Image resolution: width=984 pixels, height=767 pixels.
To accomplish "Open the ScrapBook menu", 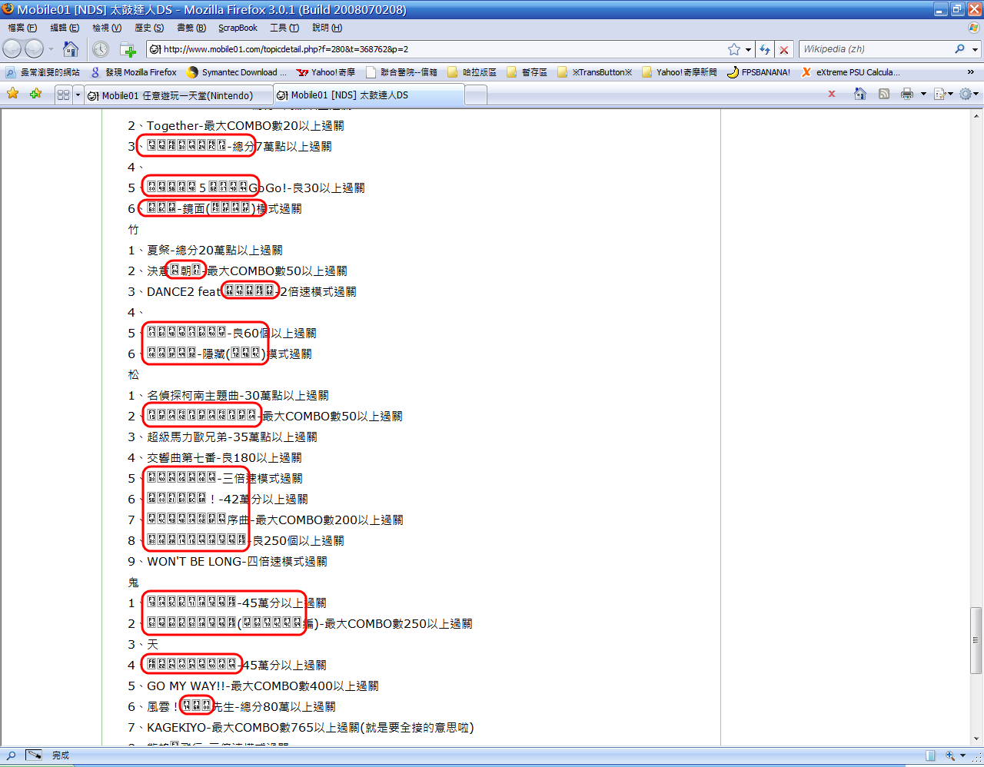I will pos(238,28).
